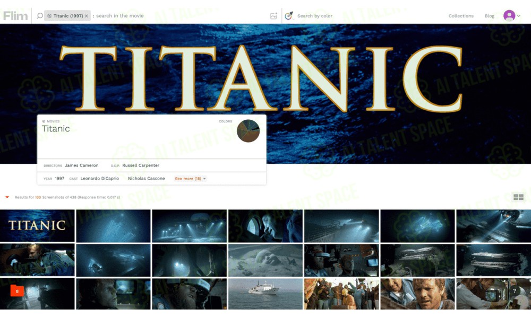
Task: Expand the account menu chevron
Action: coord(518,16)
